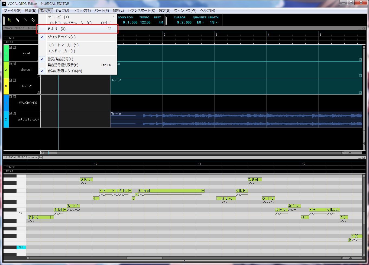Mute the chorus2 track
The image size is (369, 265).
[x=11, y=80]
